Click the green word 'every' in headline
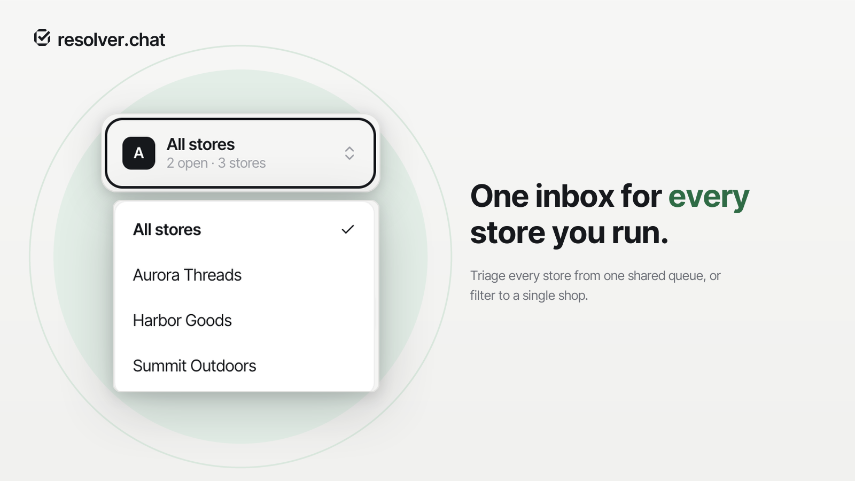 coord(709,197)
